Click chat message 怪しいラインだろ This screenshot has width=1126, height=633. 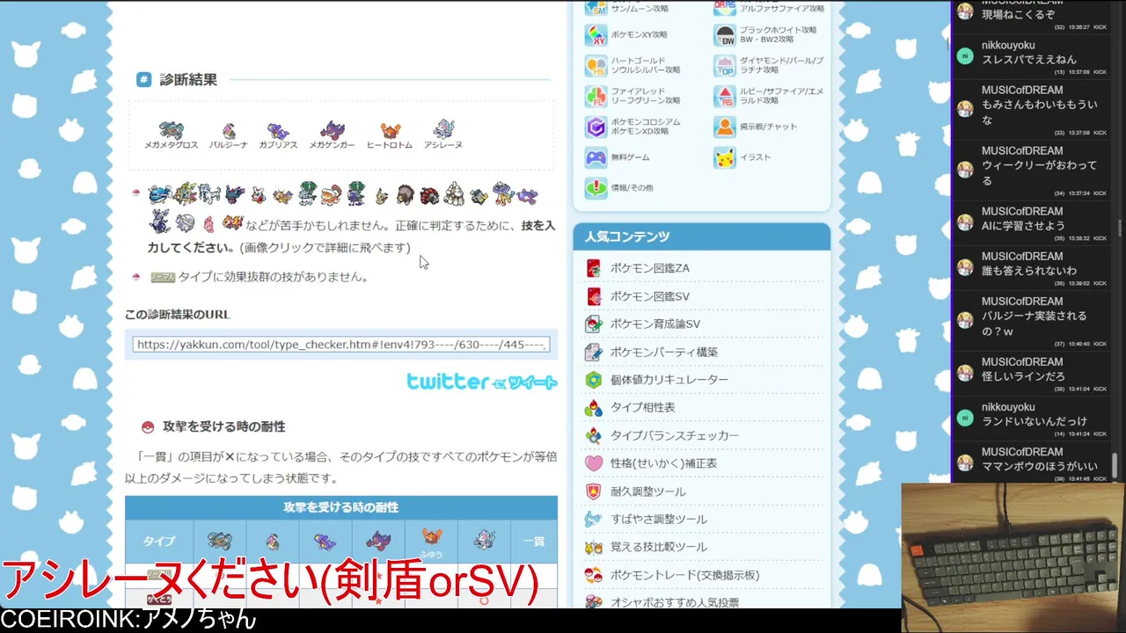(x=1023, y=376)
